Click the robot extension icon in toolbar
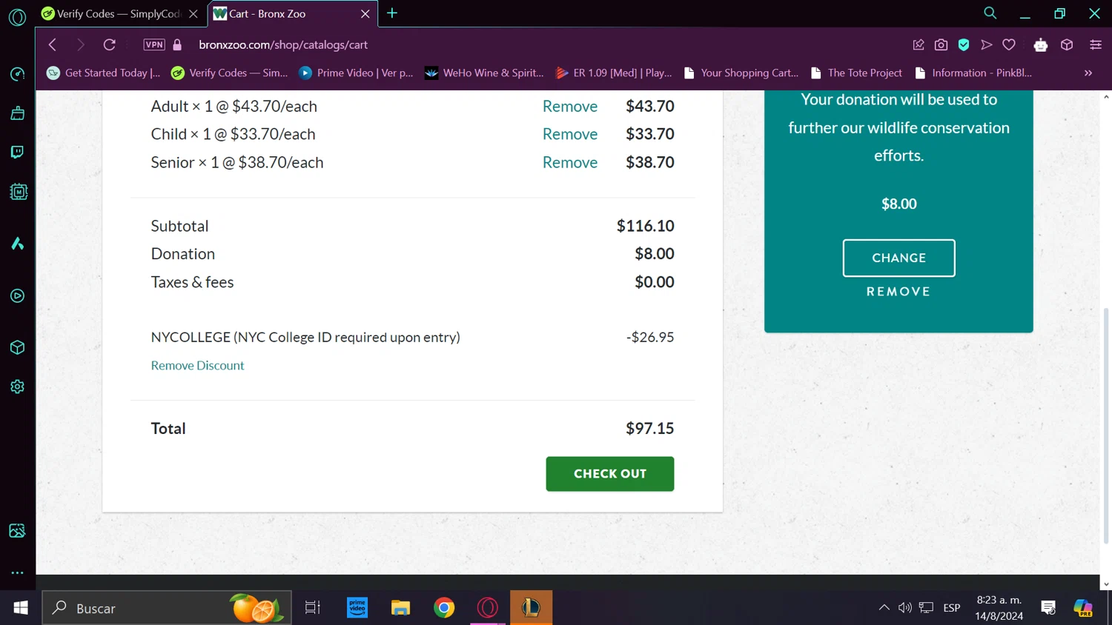Image resolution: width=1112 pixels, height=625 pixels. pos(1041,45)
